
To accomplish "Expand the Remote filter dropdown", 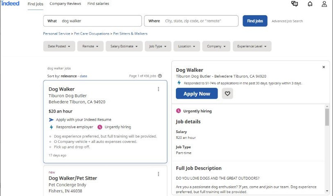I will click(x=90, y=46).
